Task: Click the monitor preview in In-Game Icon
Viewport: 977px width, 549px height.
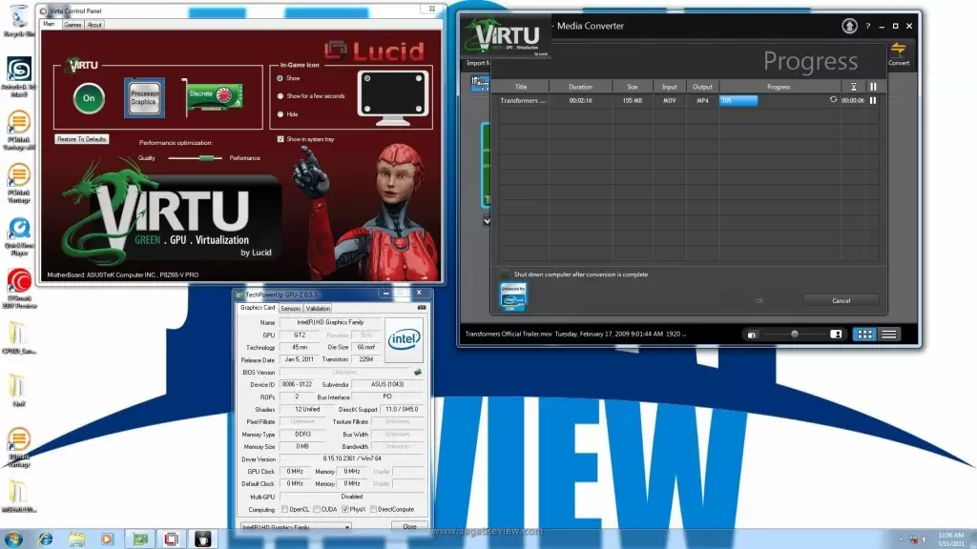Action: [392, 97]
